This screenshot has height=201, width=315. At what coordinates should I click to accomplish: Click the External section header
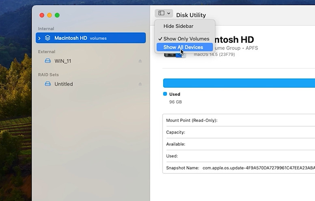click(x=47, y=52)
